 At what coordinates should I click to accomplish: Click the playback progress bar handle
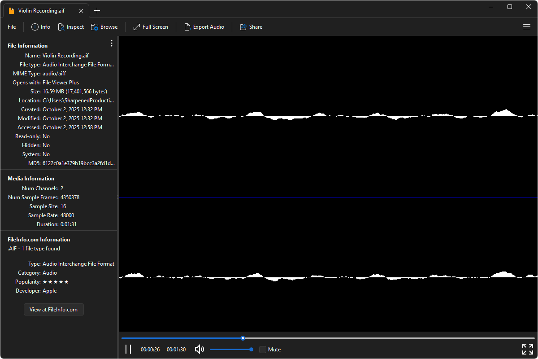(x=243, y=338)
